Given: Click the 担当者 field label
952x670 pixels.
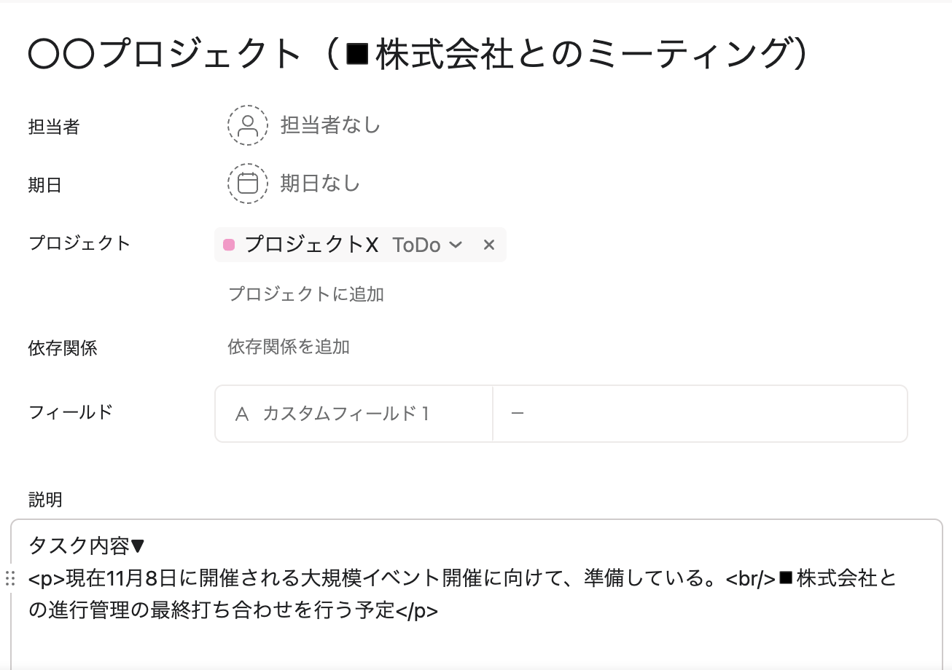Looking at the screenshot, I should point(54,127).
